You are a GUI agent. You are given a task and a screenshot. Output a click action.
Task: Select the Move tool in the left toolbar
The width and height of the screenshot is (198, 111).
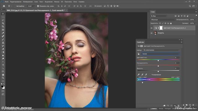[3, 14]
